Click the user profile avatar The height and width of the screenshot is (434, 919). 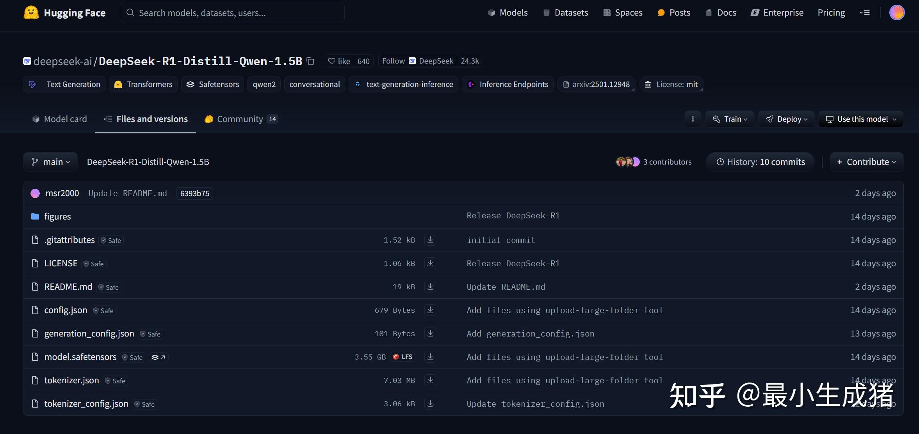(897, 12)
